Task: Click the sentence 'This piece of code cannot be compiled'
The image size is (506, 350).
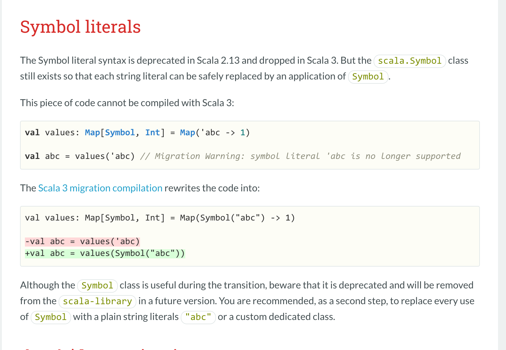Action: point(127,103)
